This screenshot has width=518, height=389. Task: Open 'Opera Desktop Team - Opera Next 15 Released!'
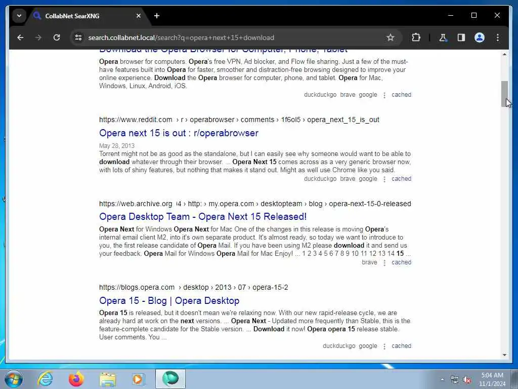click(x=203, y=217)
